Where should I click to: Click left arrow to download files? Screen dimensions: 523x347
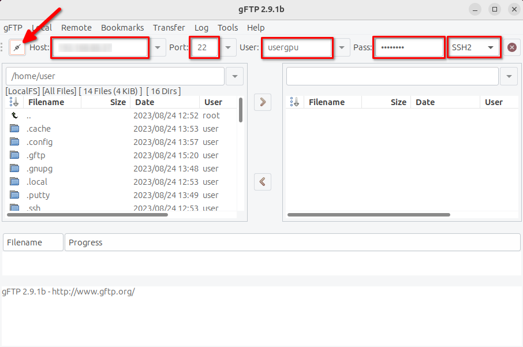[x=263, y=182]
